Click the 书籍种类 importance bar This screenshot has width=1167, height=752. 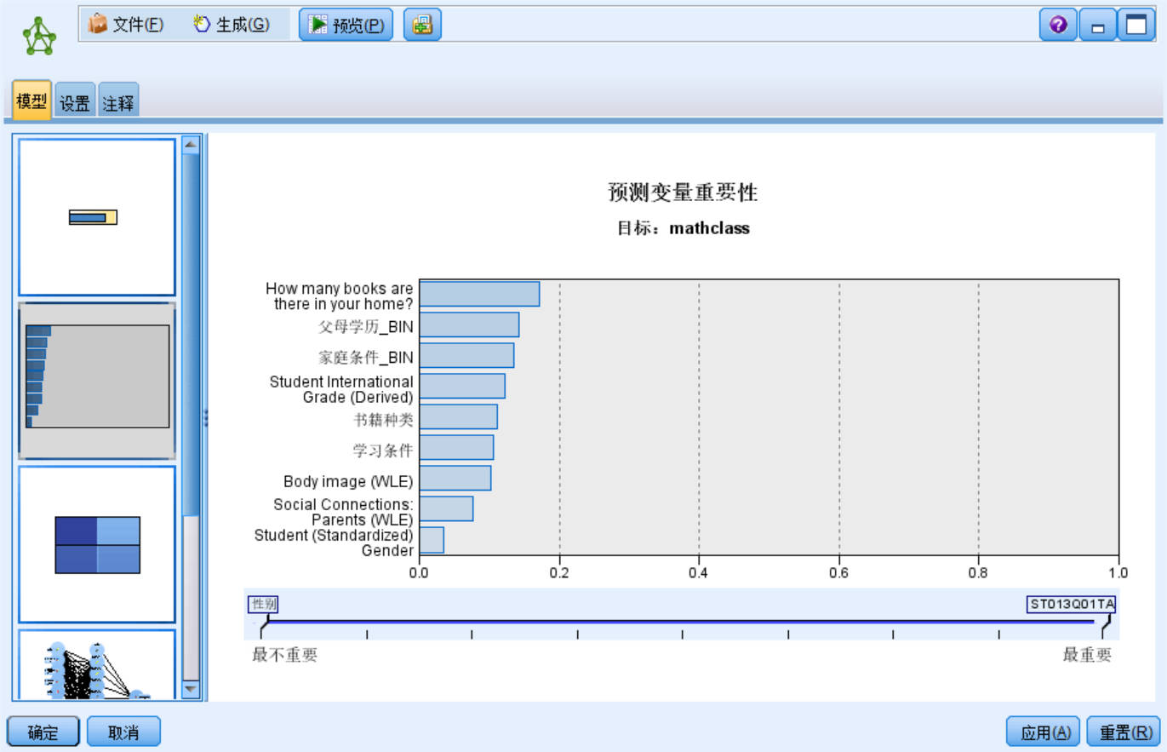point(459,416)
